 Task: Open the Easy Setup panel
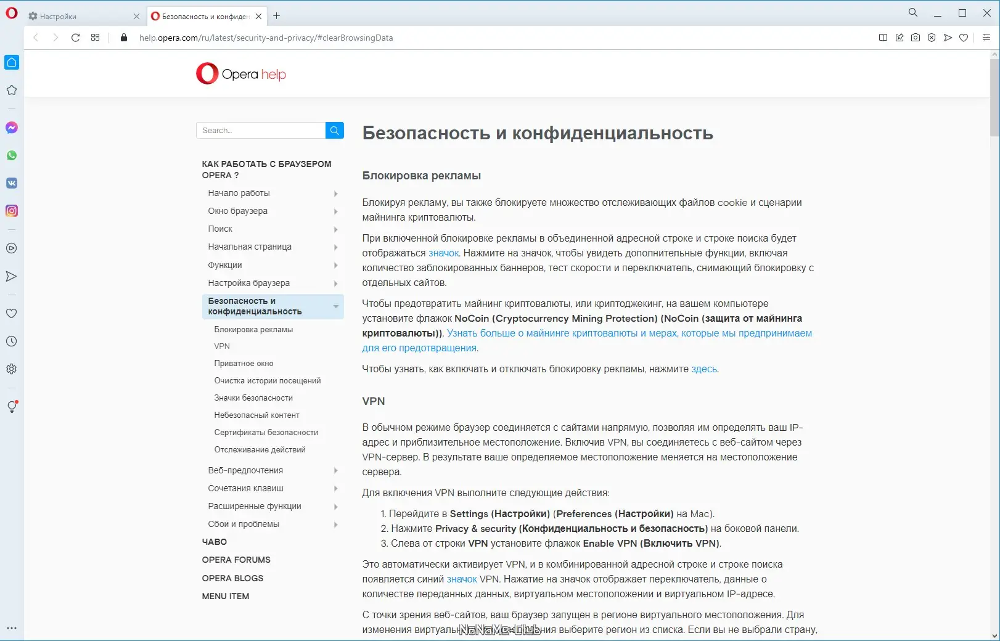pyautogui.click(x=986, y=38)
